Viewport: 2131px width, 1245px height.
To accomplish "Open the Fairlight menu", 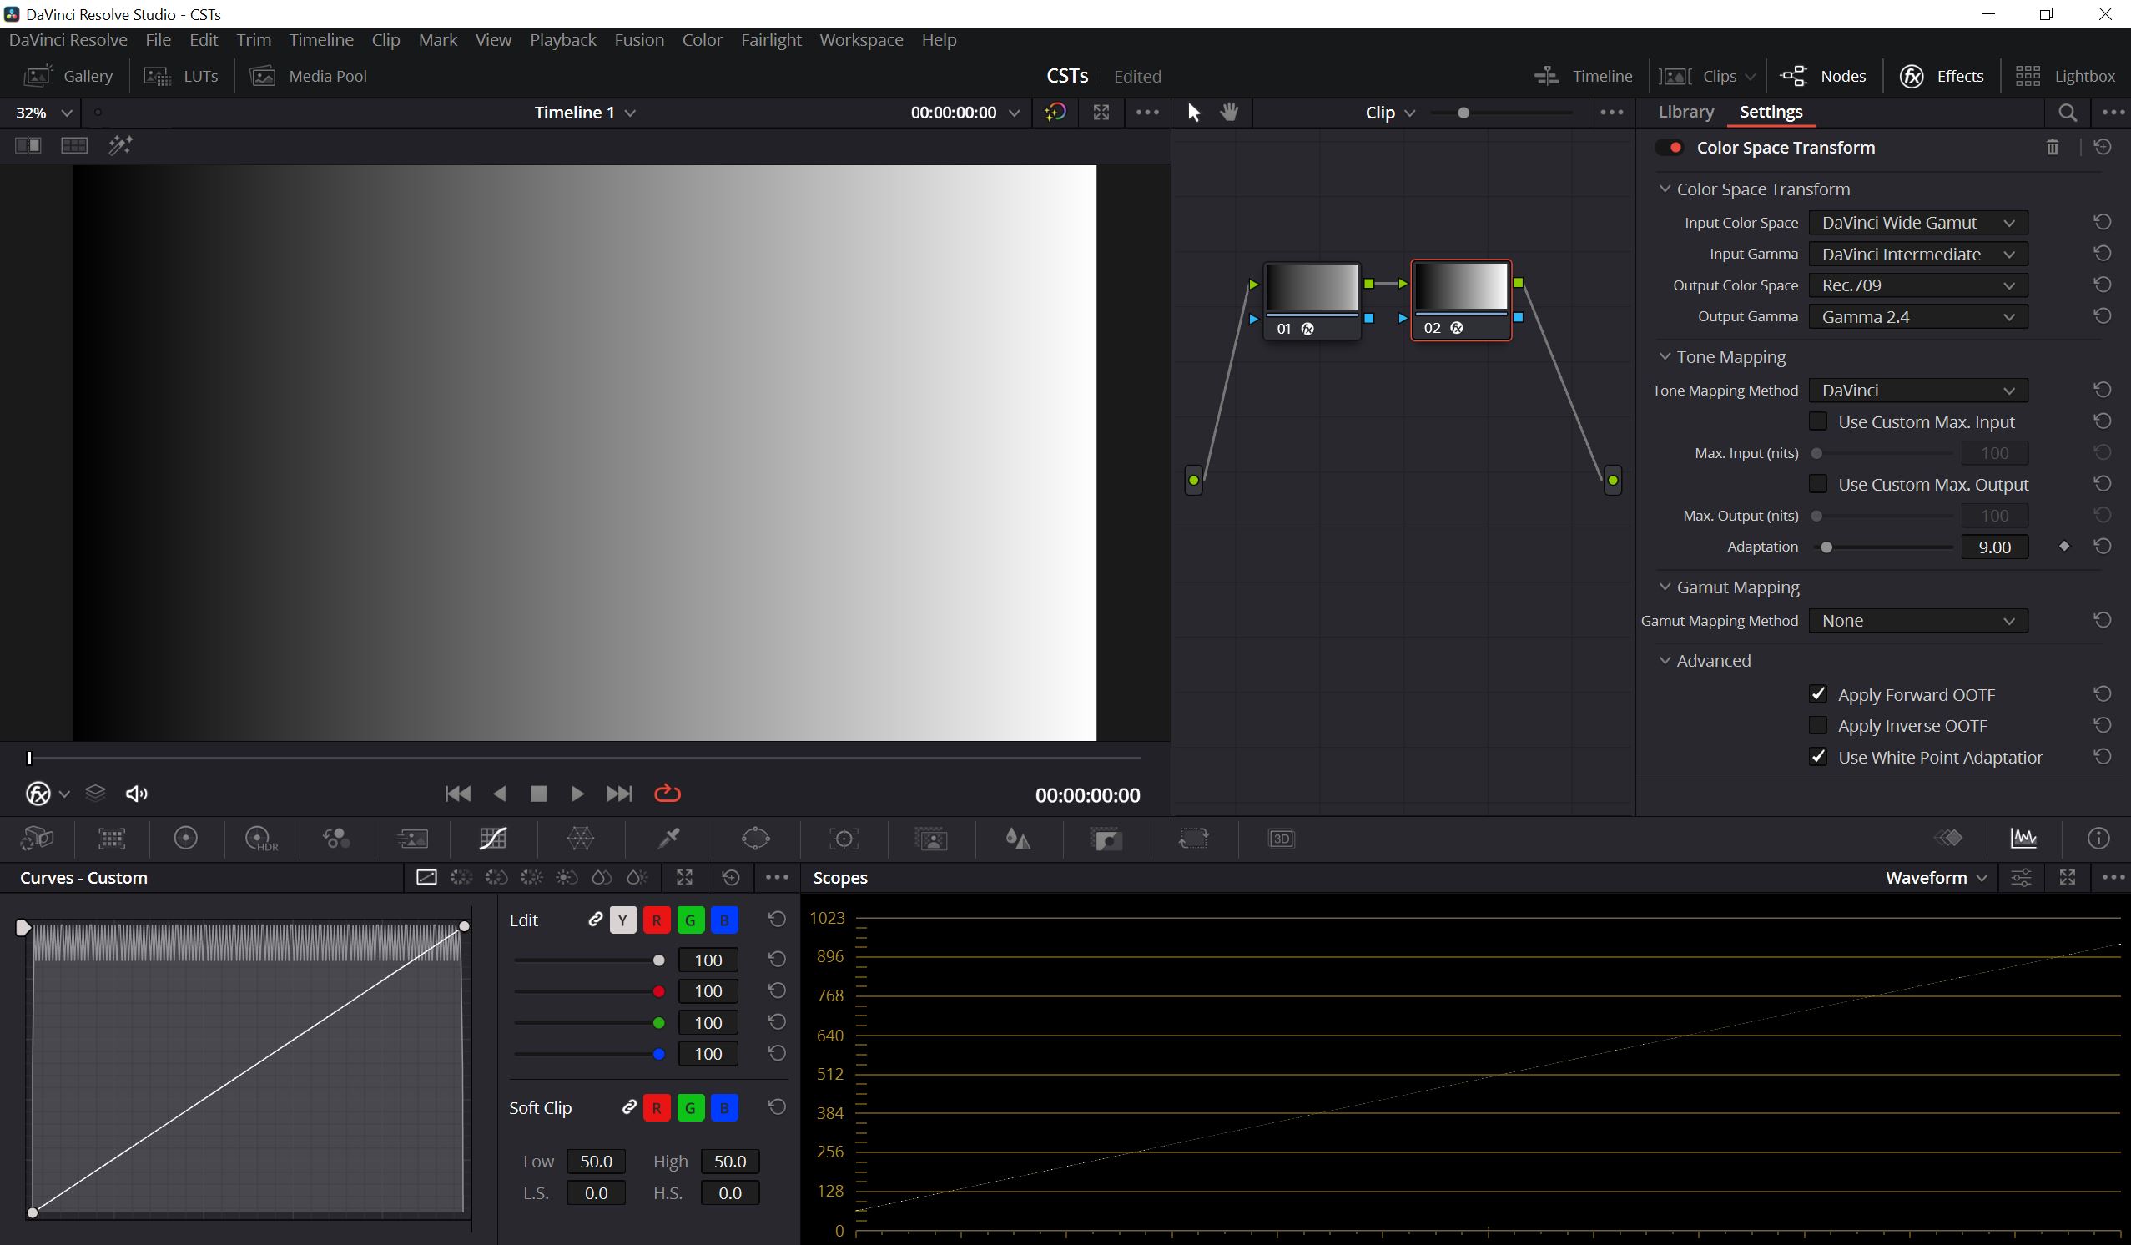I will (770, 40).
